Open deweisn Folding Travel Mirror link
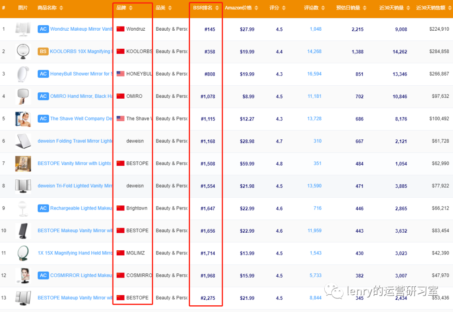This screenshot has width=453, height=312. (x=75, y=141)
